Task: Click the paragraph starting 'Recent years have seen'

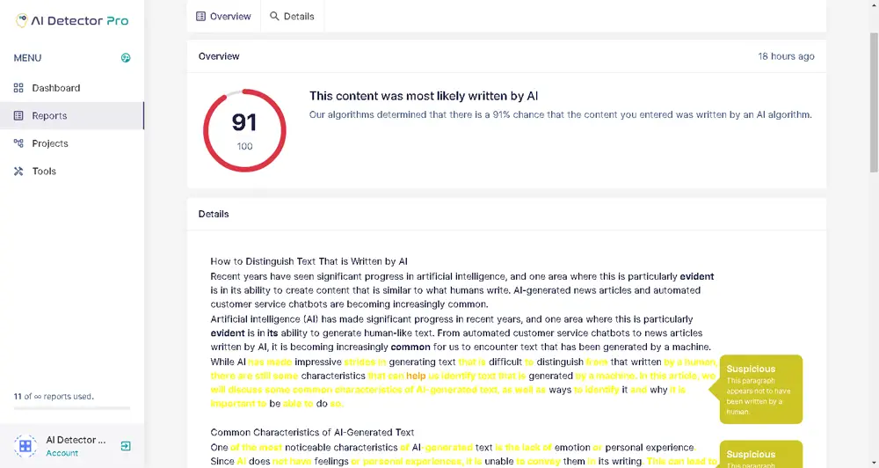Action: tap(462, 290)
